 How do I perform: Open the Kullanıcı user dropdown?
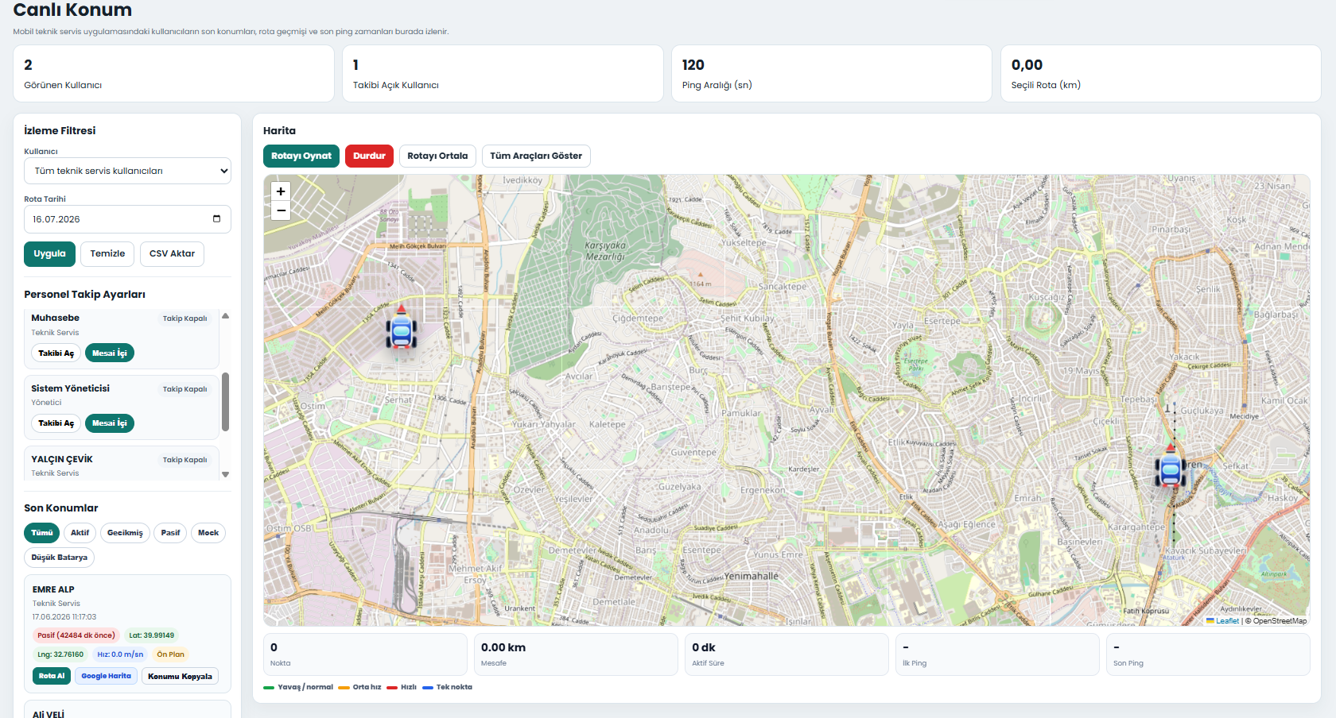[x=127, y=171]
